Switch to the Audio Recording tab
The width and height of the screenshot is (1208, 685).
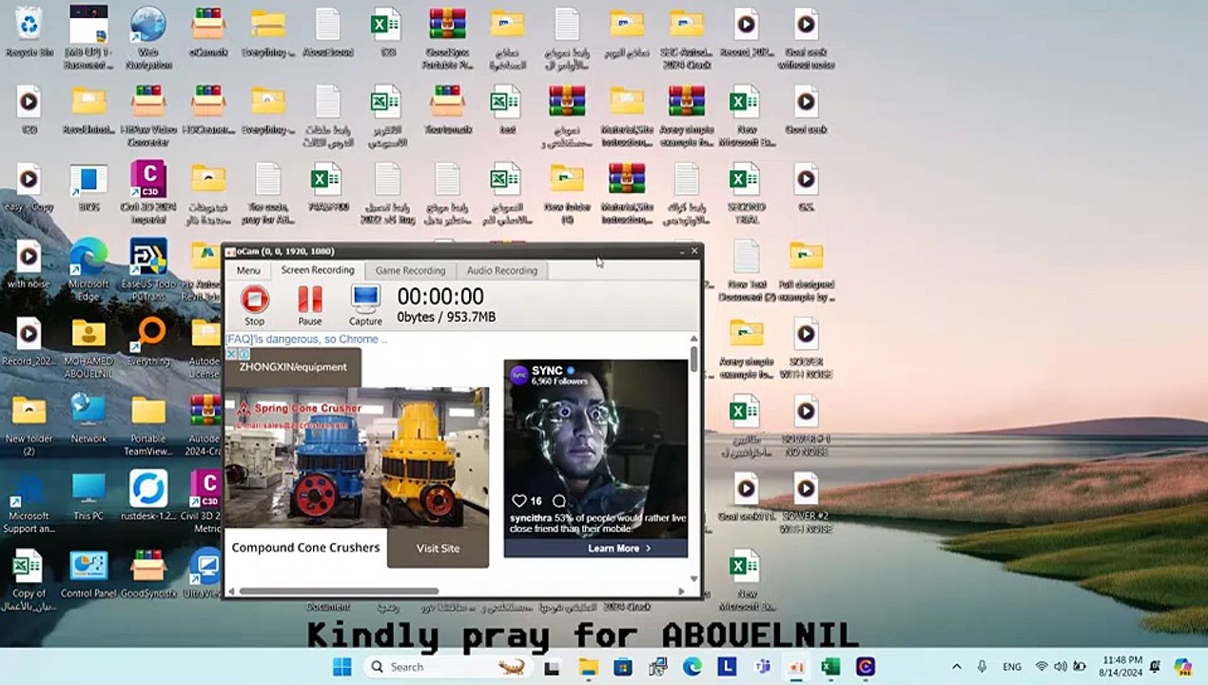point(502,271)
